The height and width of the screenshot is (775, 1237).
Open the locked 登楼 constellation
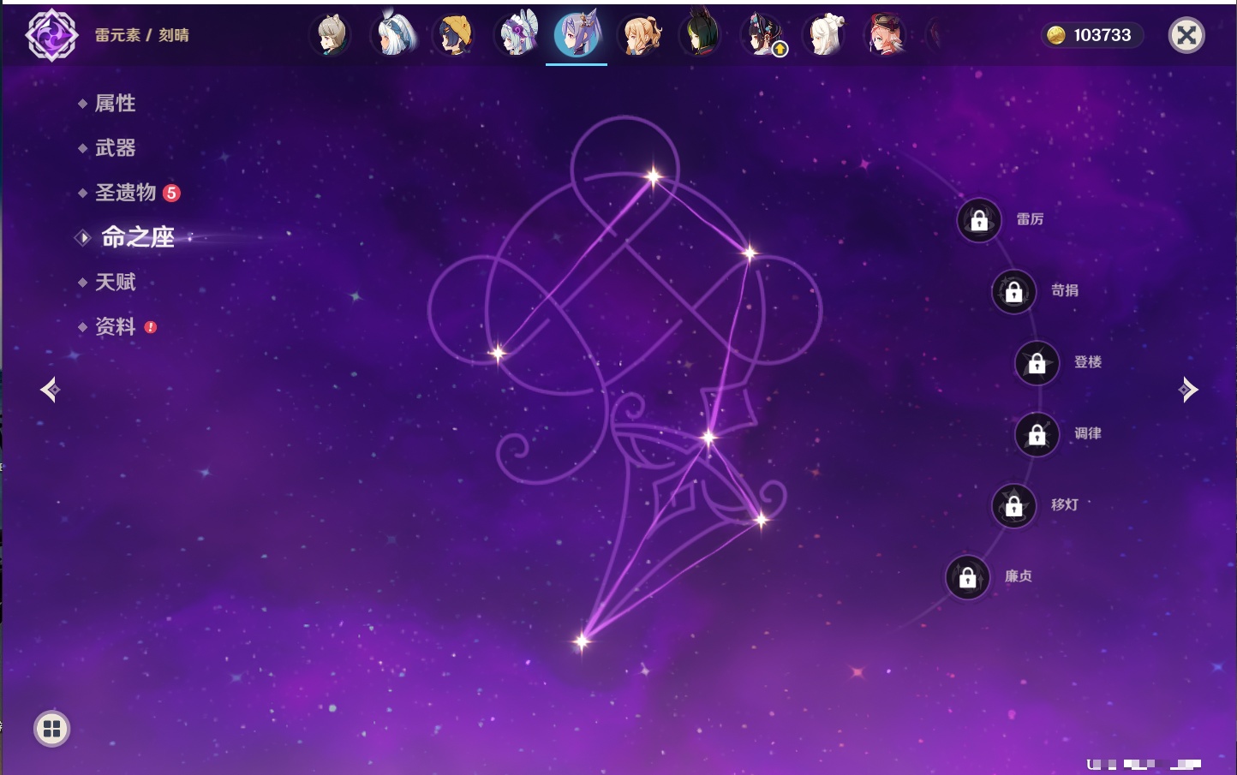coord(1037,363)
